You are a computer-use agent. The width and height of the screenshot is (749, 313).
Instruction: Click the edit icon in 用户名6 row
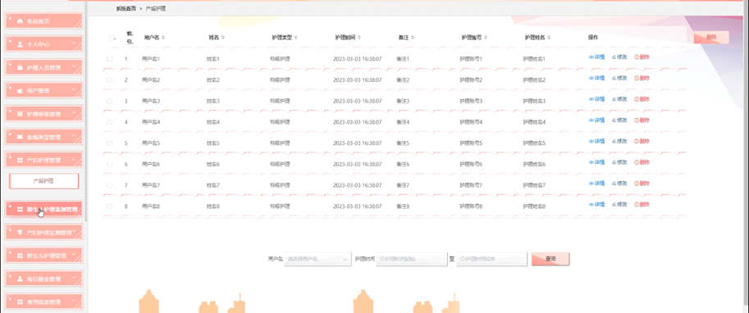614,162
